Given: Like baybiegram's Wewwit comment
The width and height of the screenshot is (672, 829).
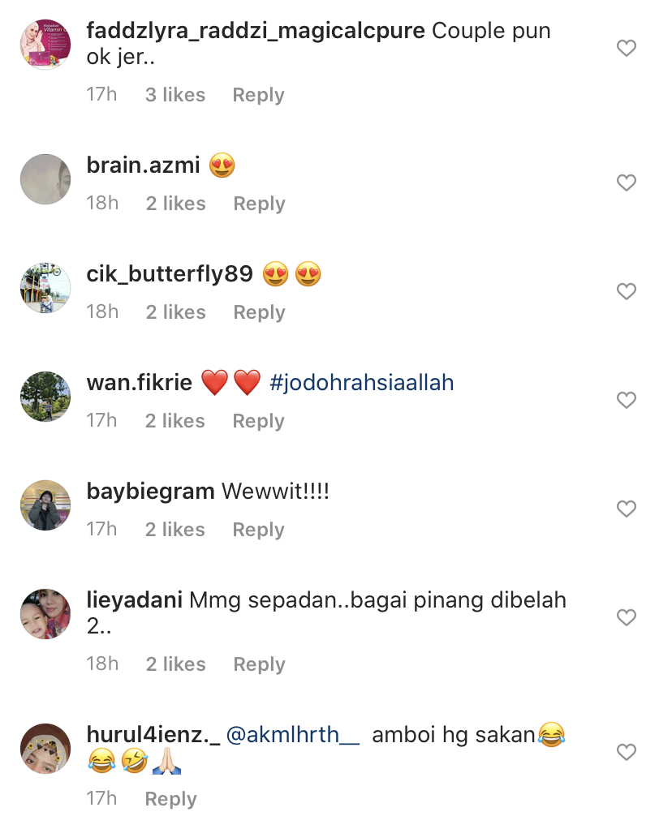Looking at the screenshot, I should [x=626, y=509].
